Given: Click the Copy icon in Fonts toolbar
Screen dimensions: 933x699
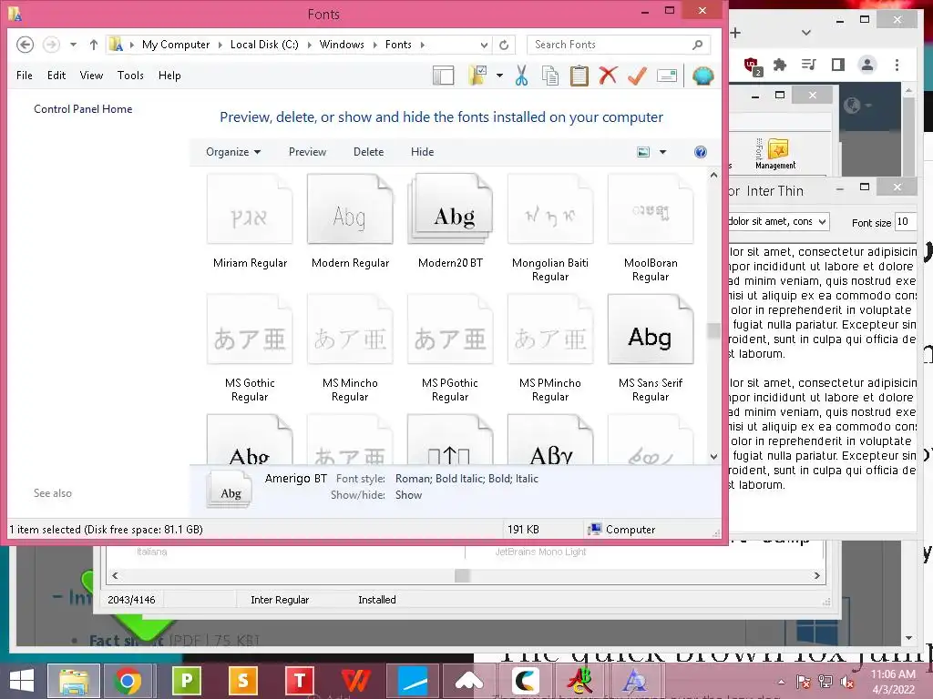Looking at the screenshot, I should pyautogui.click(x=550, y=76).
